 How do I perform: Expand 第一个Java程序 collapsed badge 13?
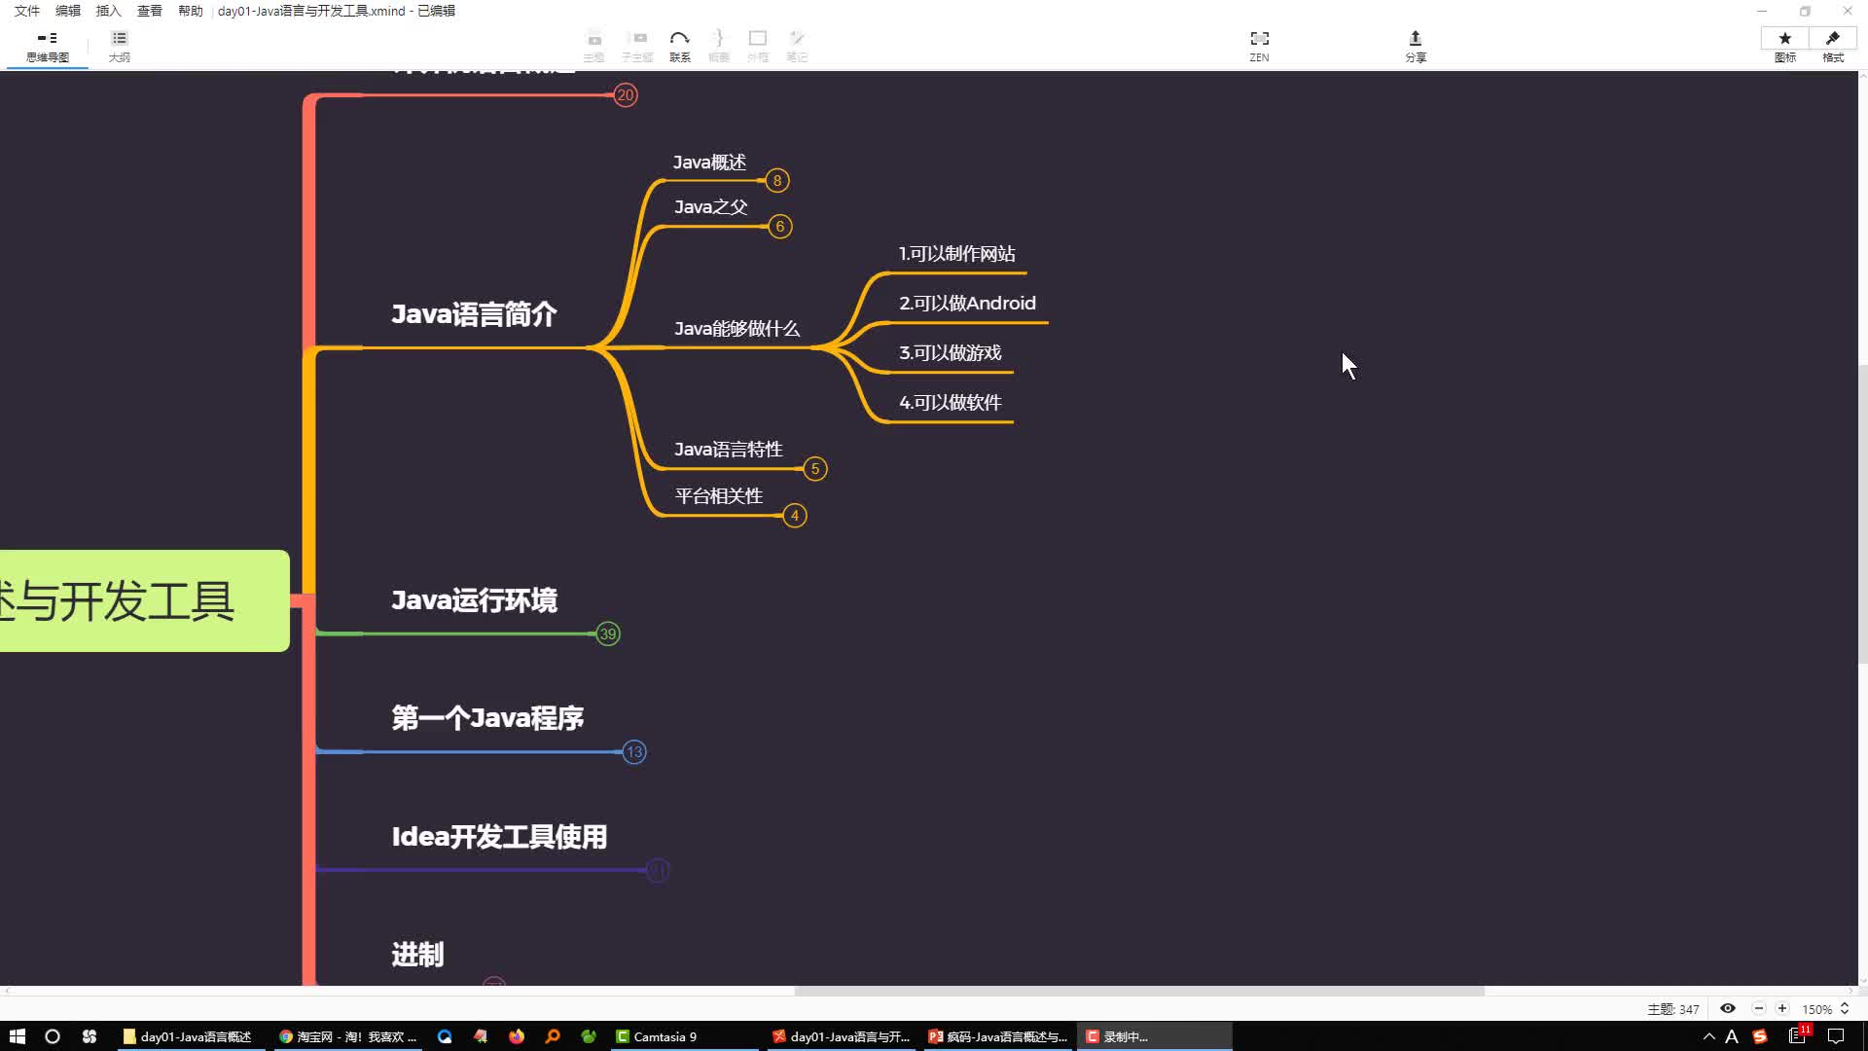(634, 752)
